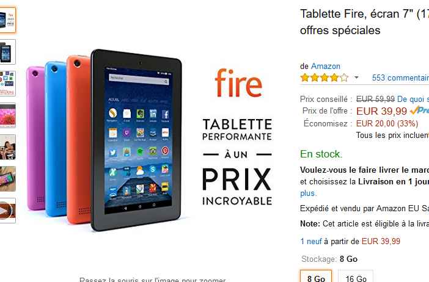
Task: Play the product video thumbnail
Action: (x=8, y=211)
